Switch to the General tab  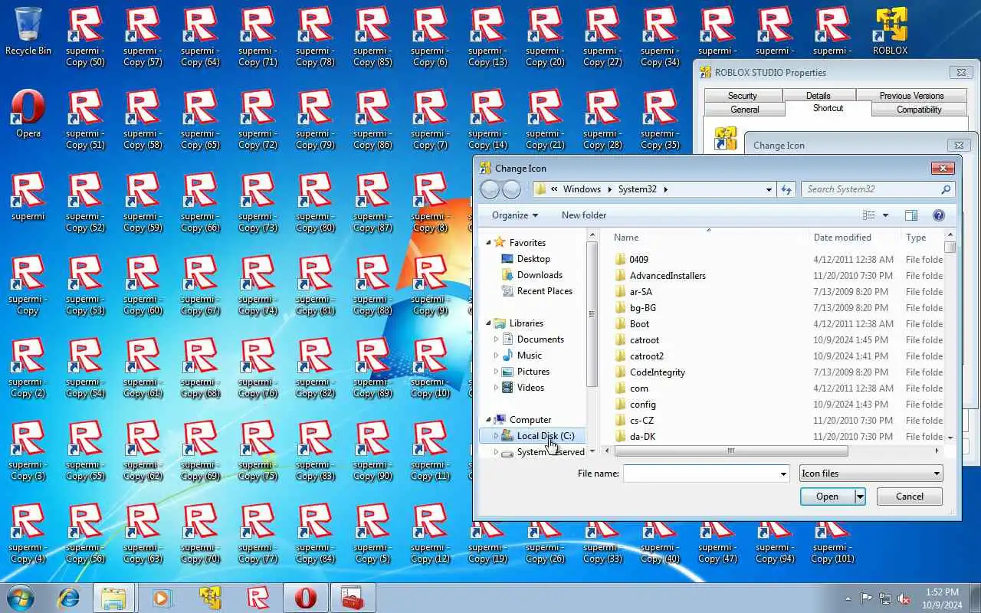[x=745, y=110]
